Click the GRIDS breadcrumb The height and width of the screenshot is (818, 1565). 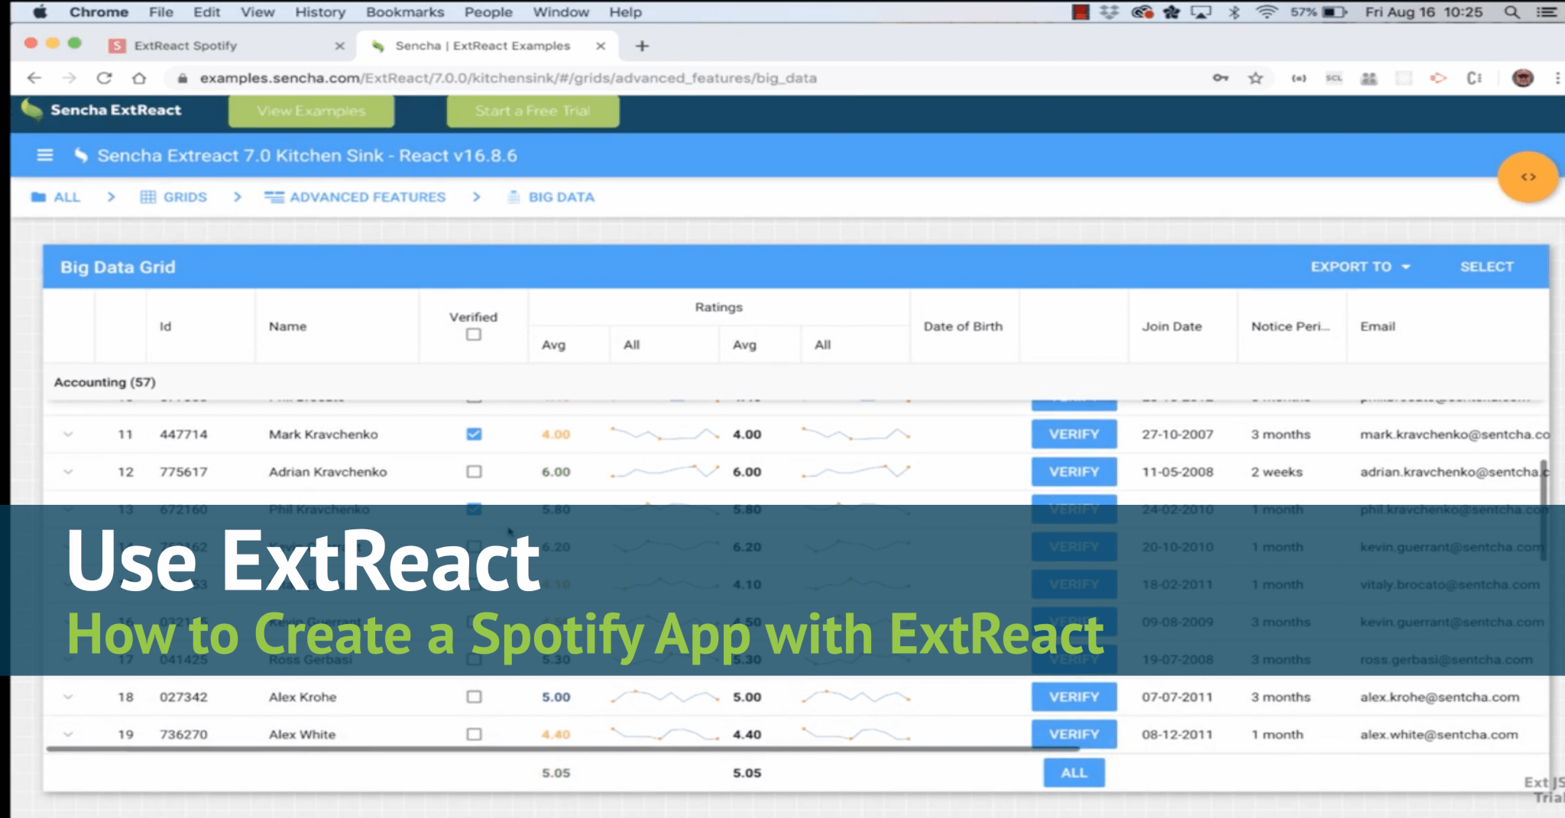(x=173, y=197)
